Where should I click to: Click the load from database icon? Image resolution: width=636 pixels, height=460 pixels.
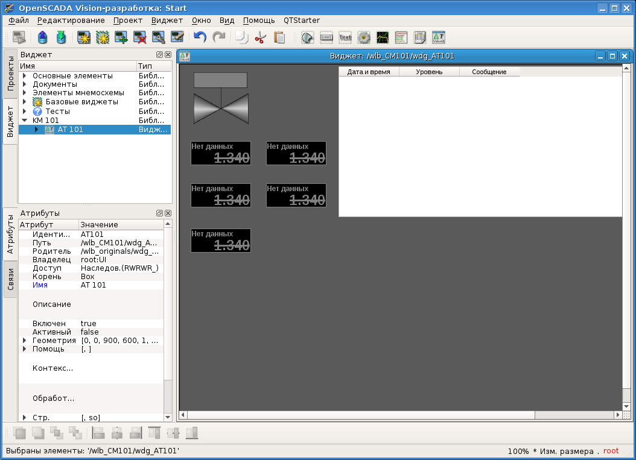pyautogui.click(x=42, y=37)
